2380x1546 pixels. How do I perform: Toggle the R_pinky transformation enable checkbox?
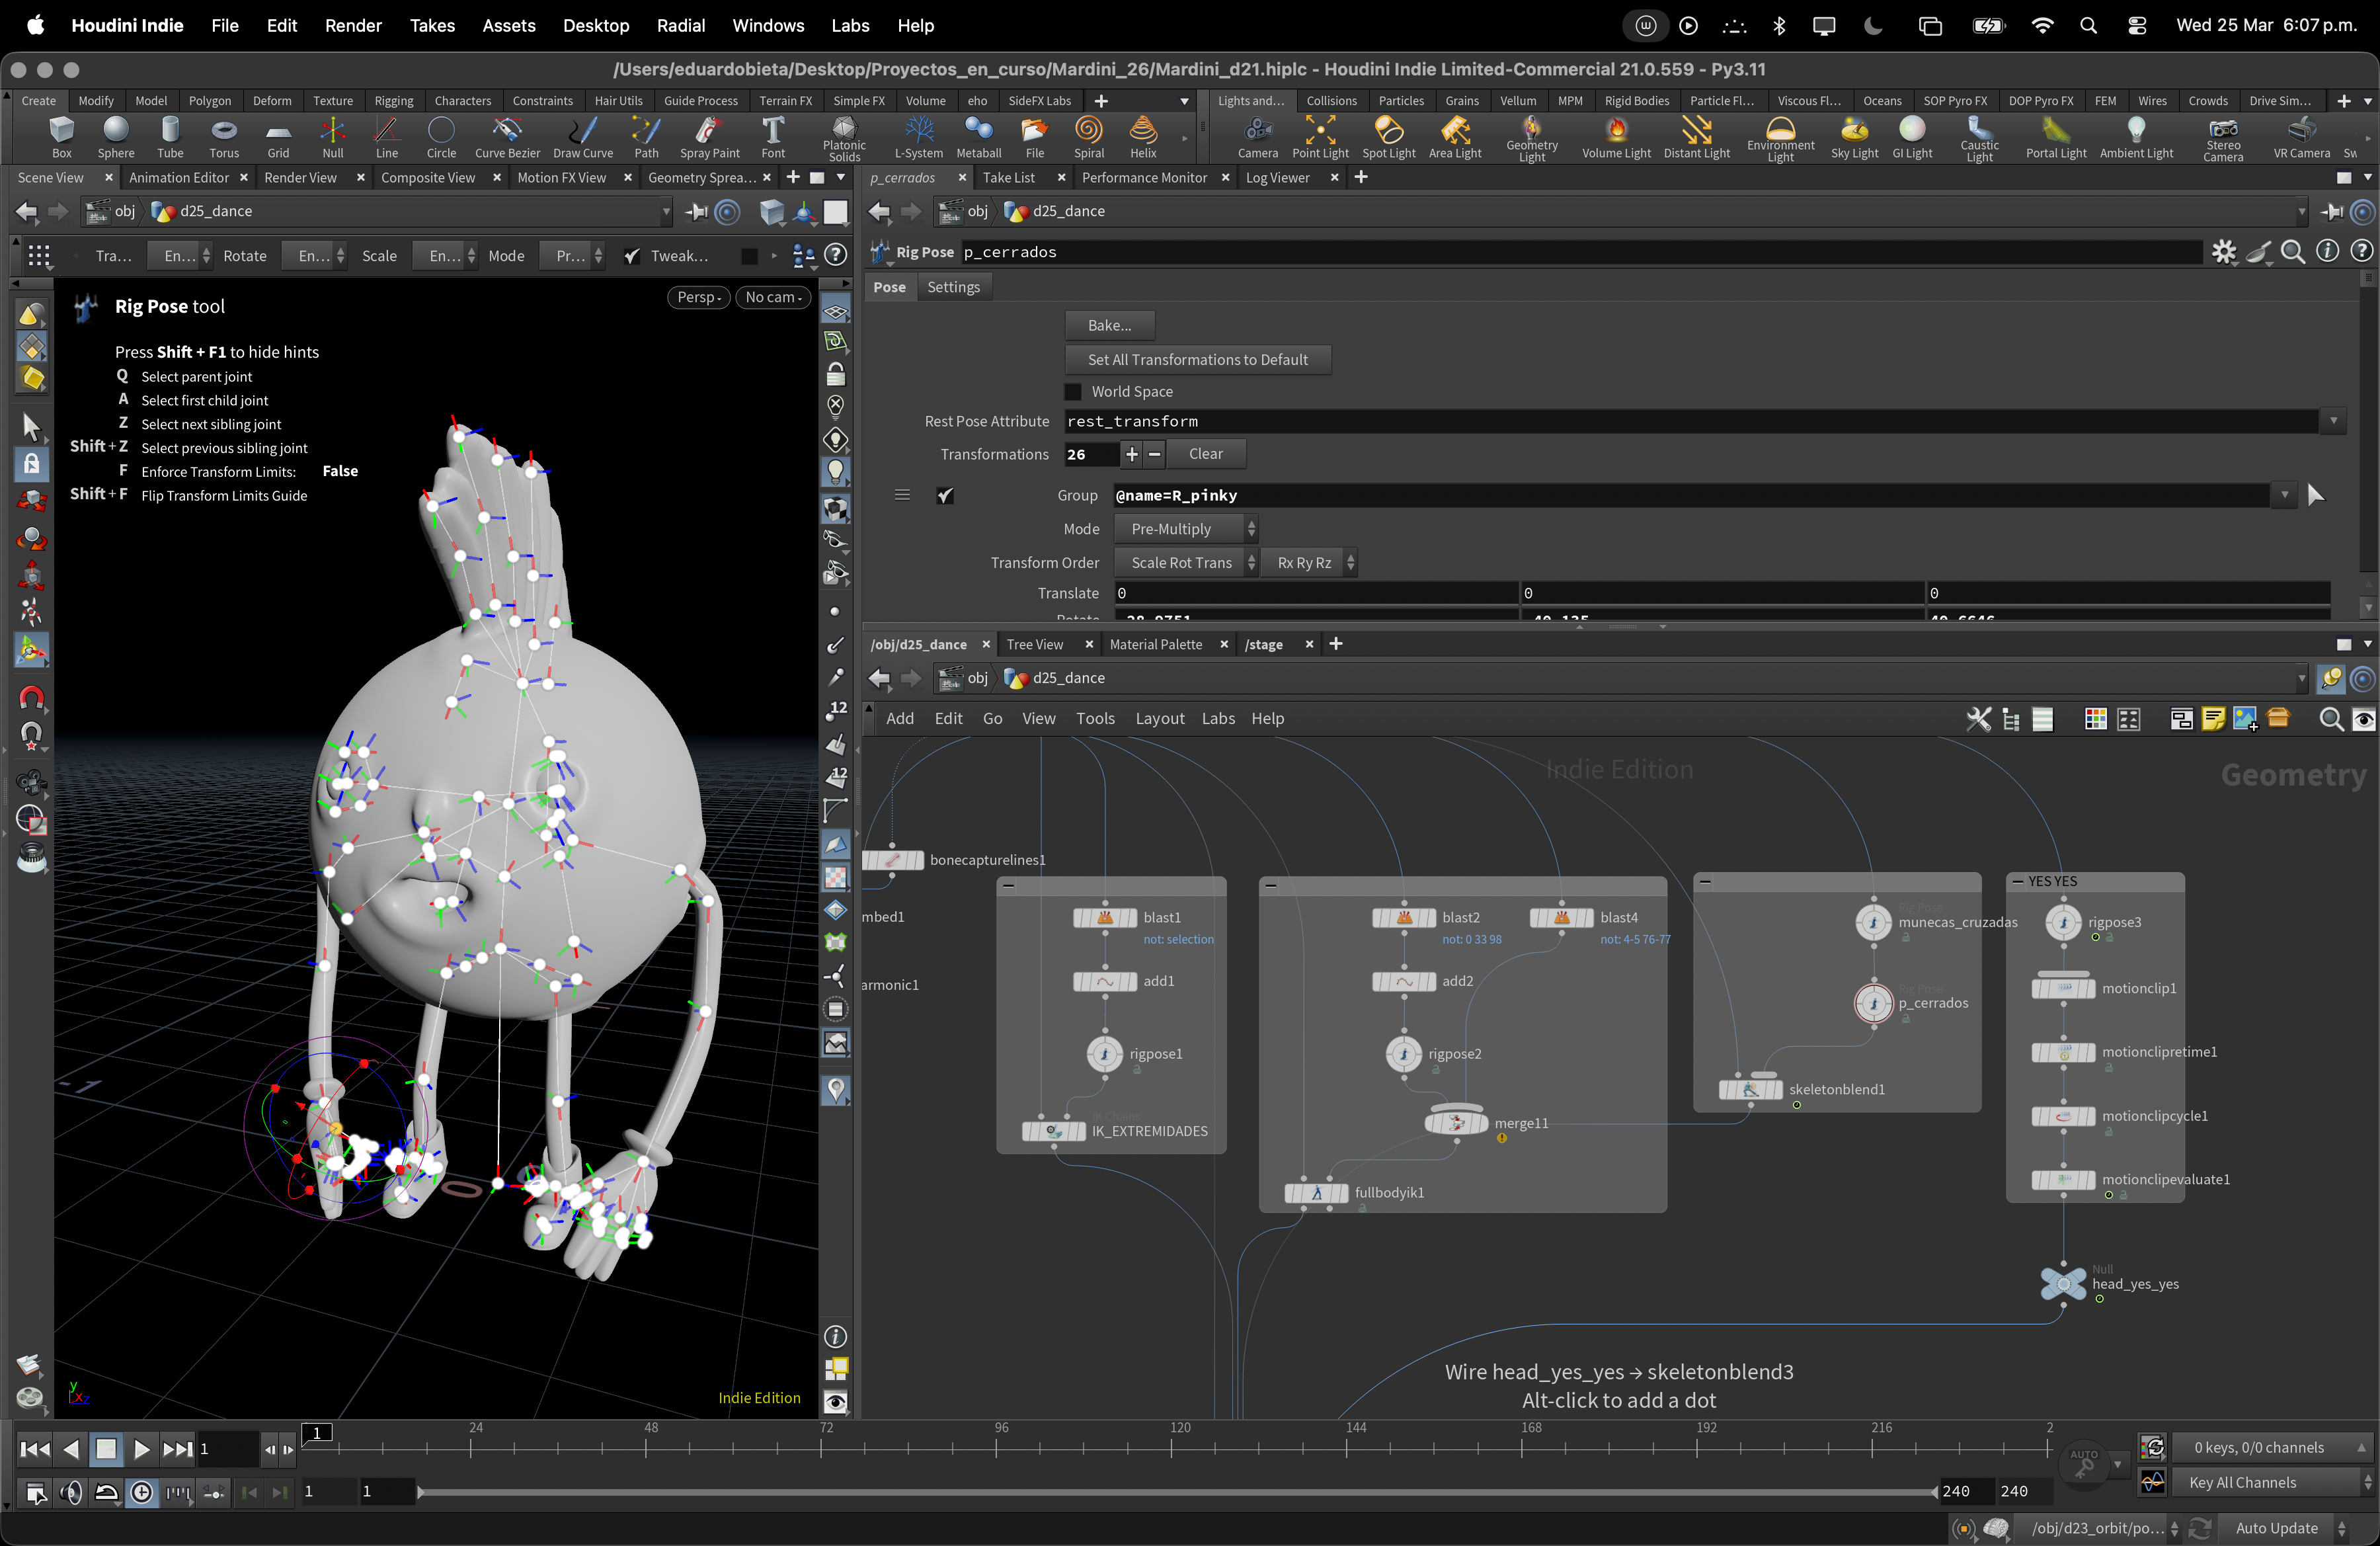[945, 495]
